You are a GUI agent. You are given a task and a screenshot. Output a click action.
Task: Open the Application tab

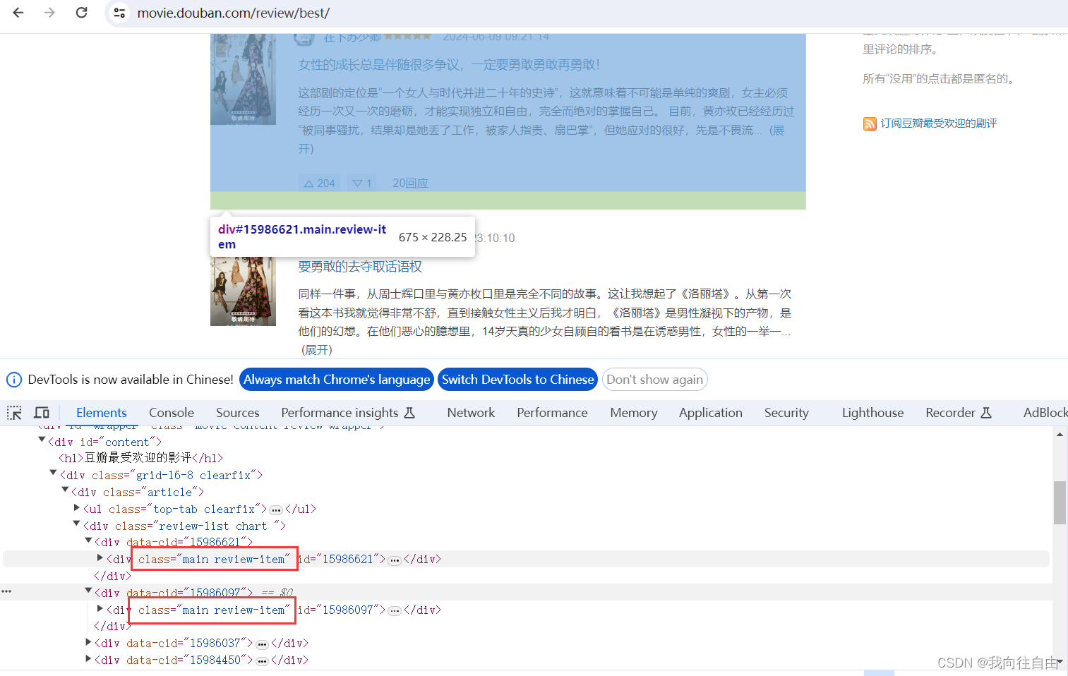tap(711, 413)
